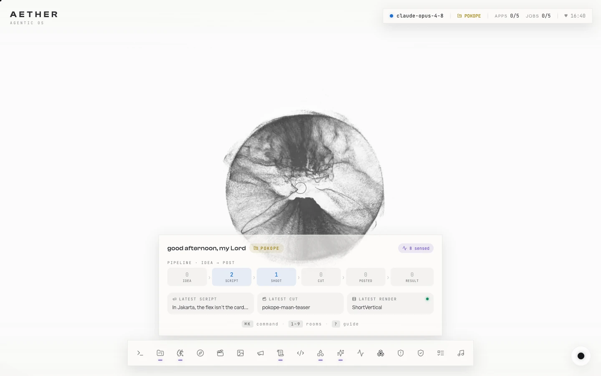Open the brain icon in the dock
Screen dimensions: 601x376
(180, 353)
